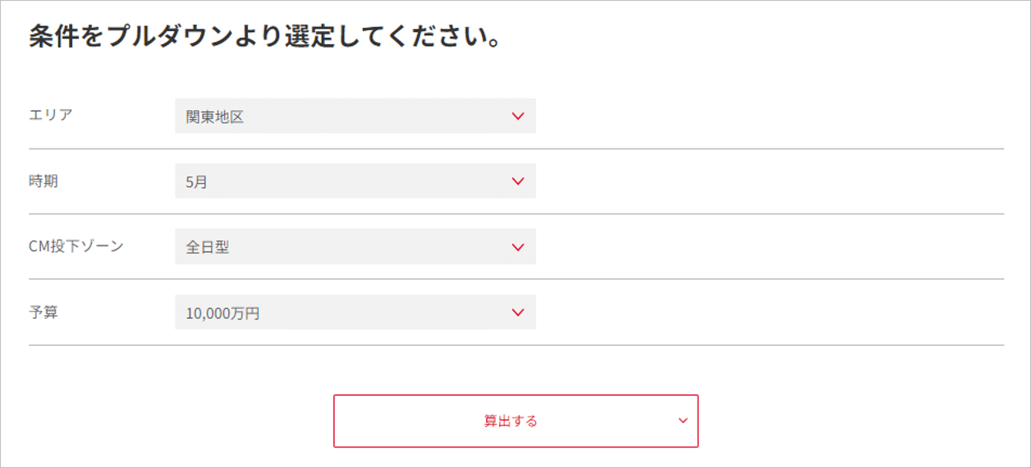Click the 10,000万円 selected value text
Viewport: 1031px width, 468px height.
click(x=223, y=313)
